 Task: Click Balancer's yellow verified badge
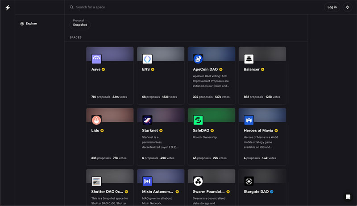262,70
